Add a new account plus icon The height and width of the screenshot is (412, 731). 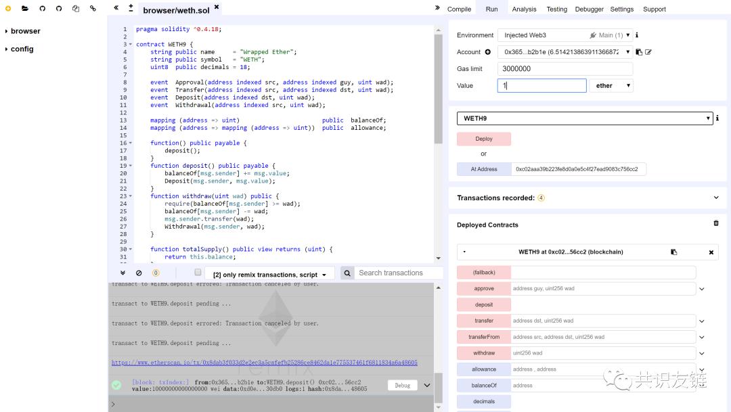tap(487, 51)
